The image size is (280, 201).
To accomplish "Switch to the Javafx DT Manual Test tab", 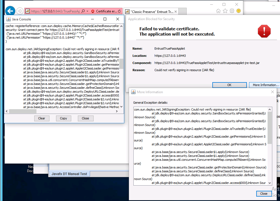I will (x=69, y=174).
